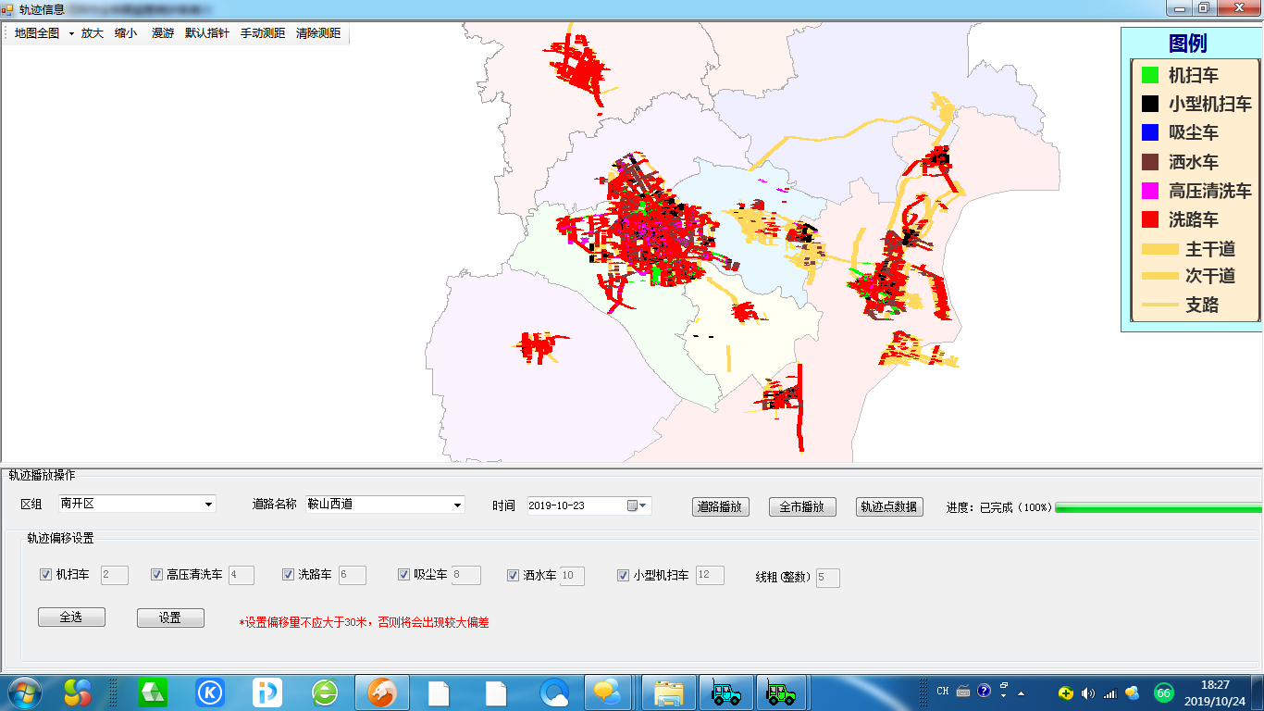Screen dimensions: 1264x711
Task: Click the calendar icon in the 时间 date field
Action: pyautogui.click(x=633, y=505)
